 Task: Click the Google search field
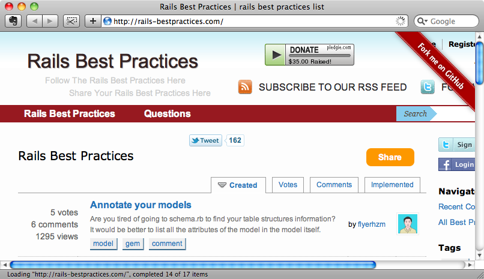pyautogui.click(x=446, y=21)
